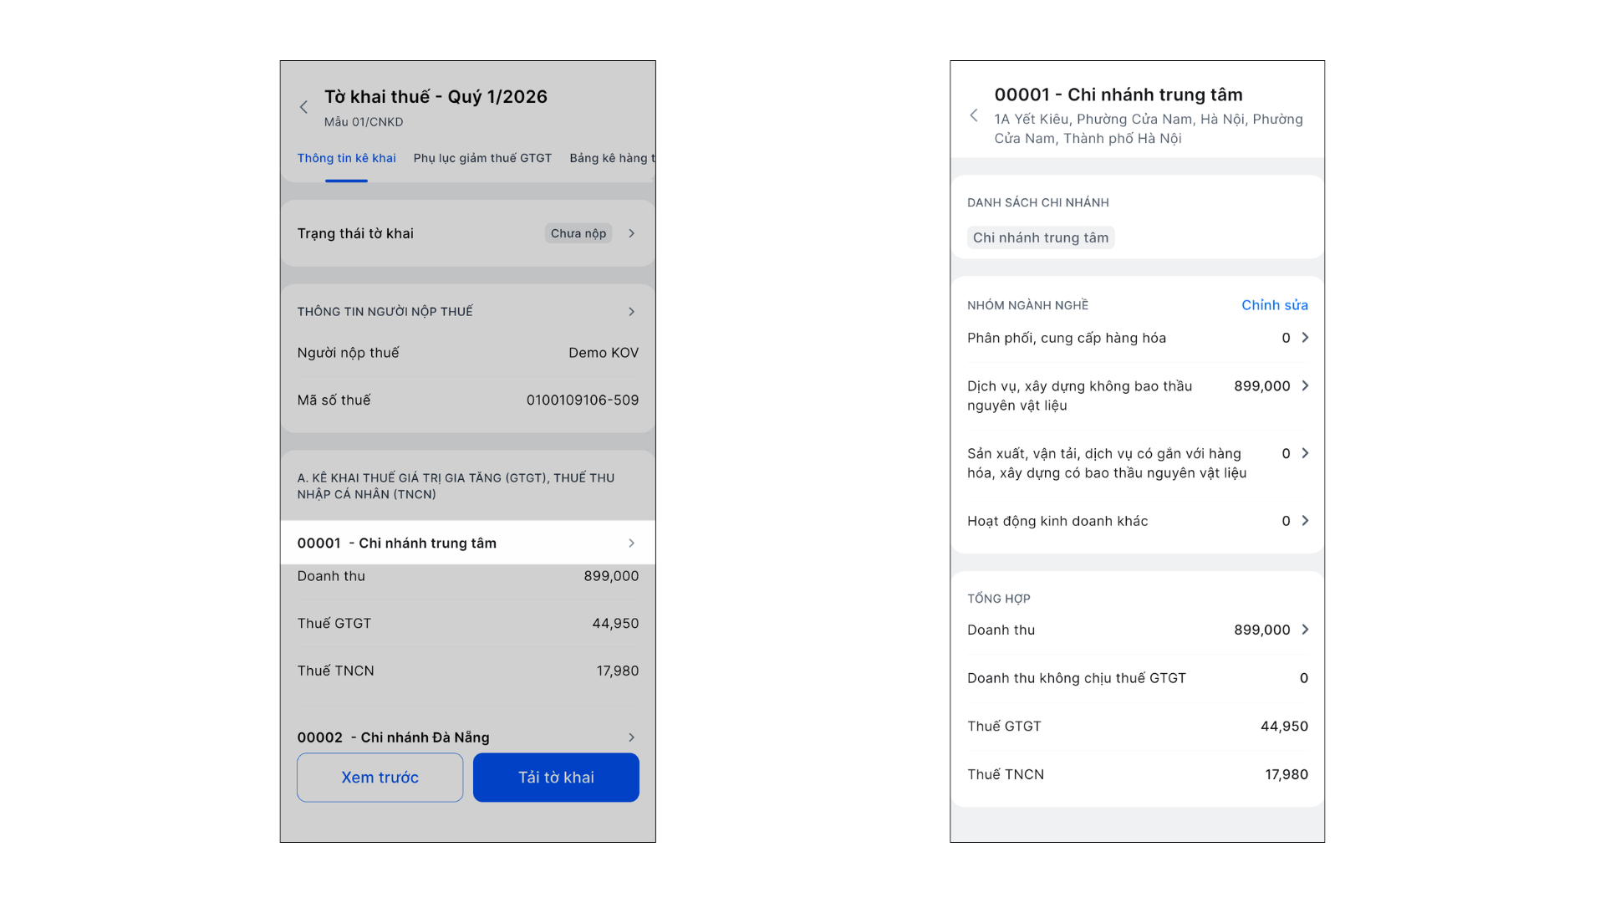This screenshot has height=903, width=1605.
Task: Go back from the tax declaration screen
Action: pyautogui.click(x=304, y=107)
